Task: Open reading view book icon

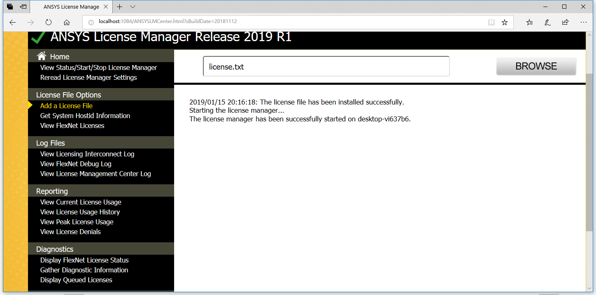Action: (x=491, y=22)
